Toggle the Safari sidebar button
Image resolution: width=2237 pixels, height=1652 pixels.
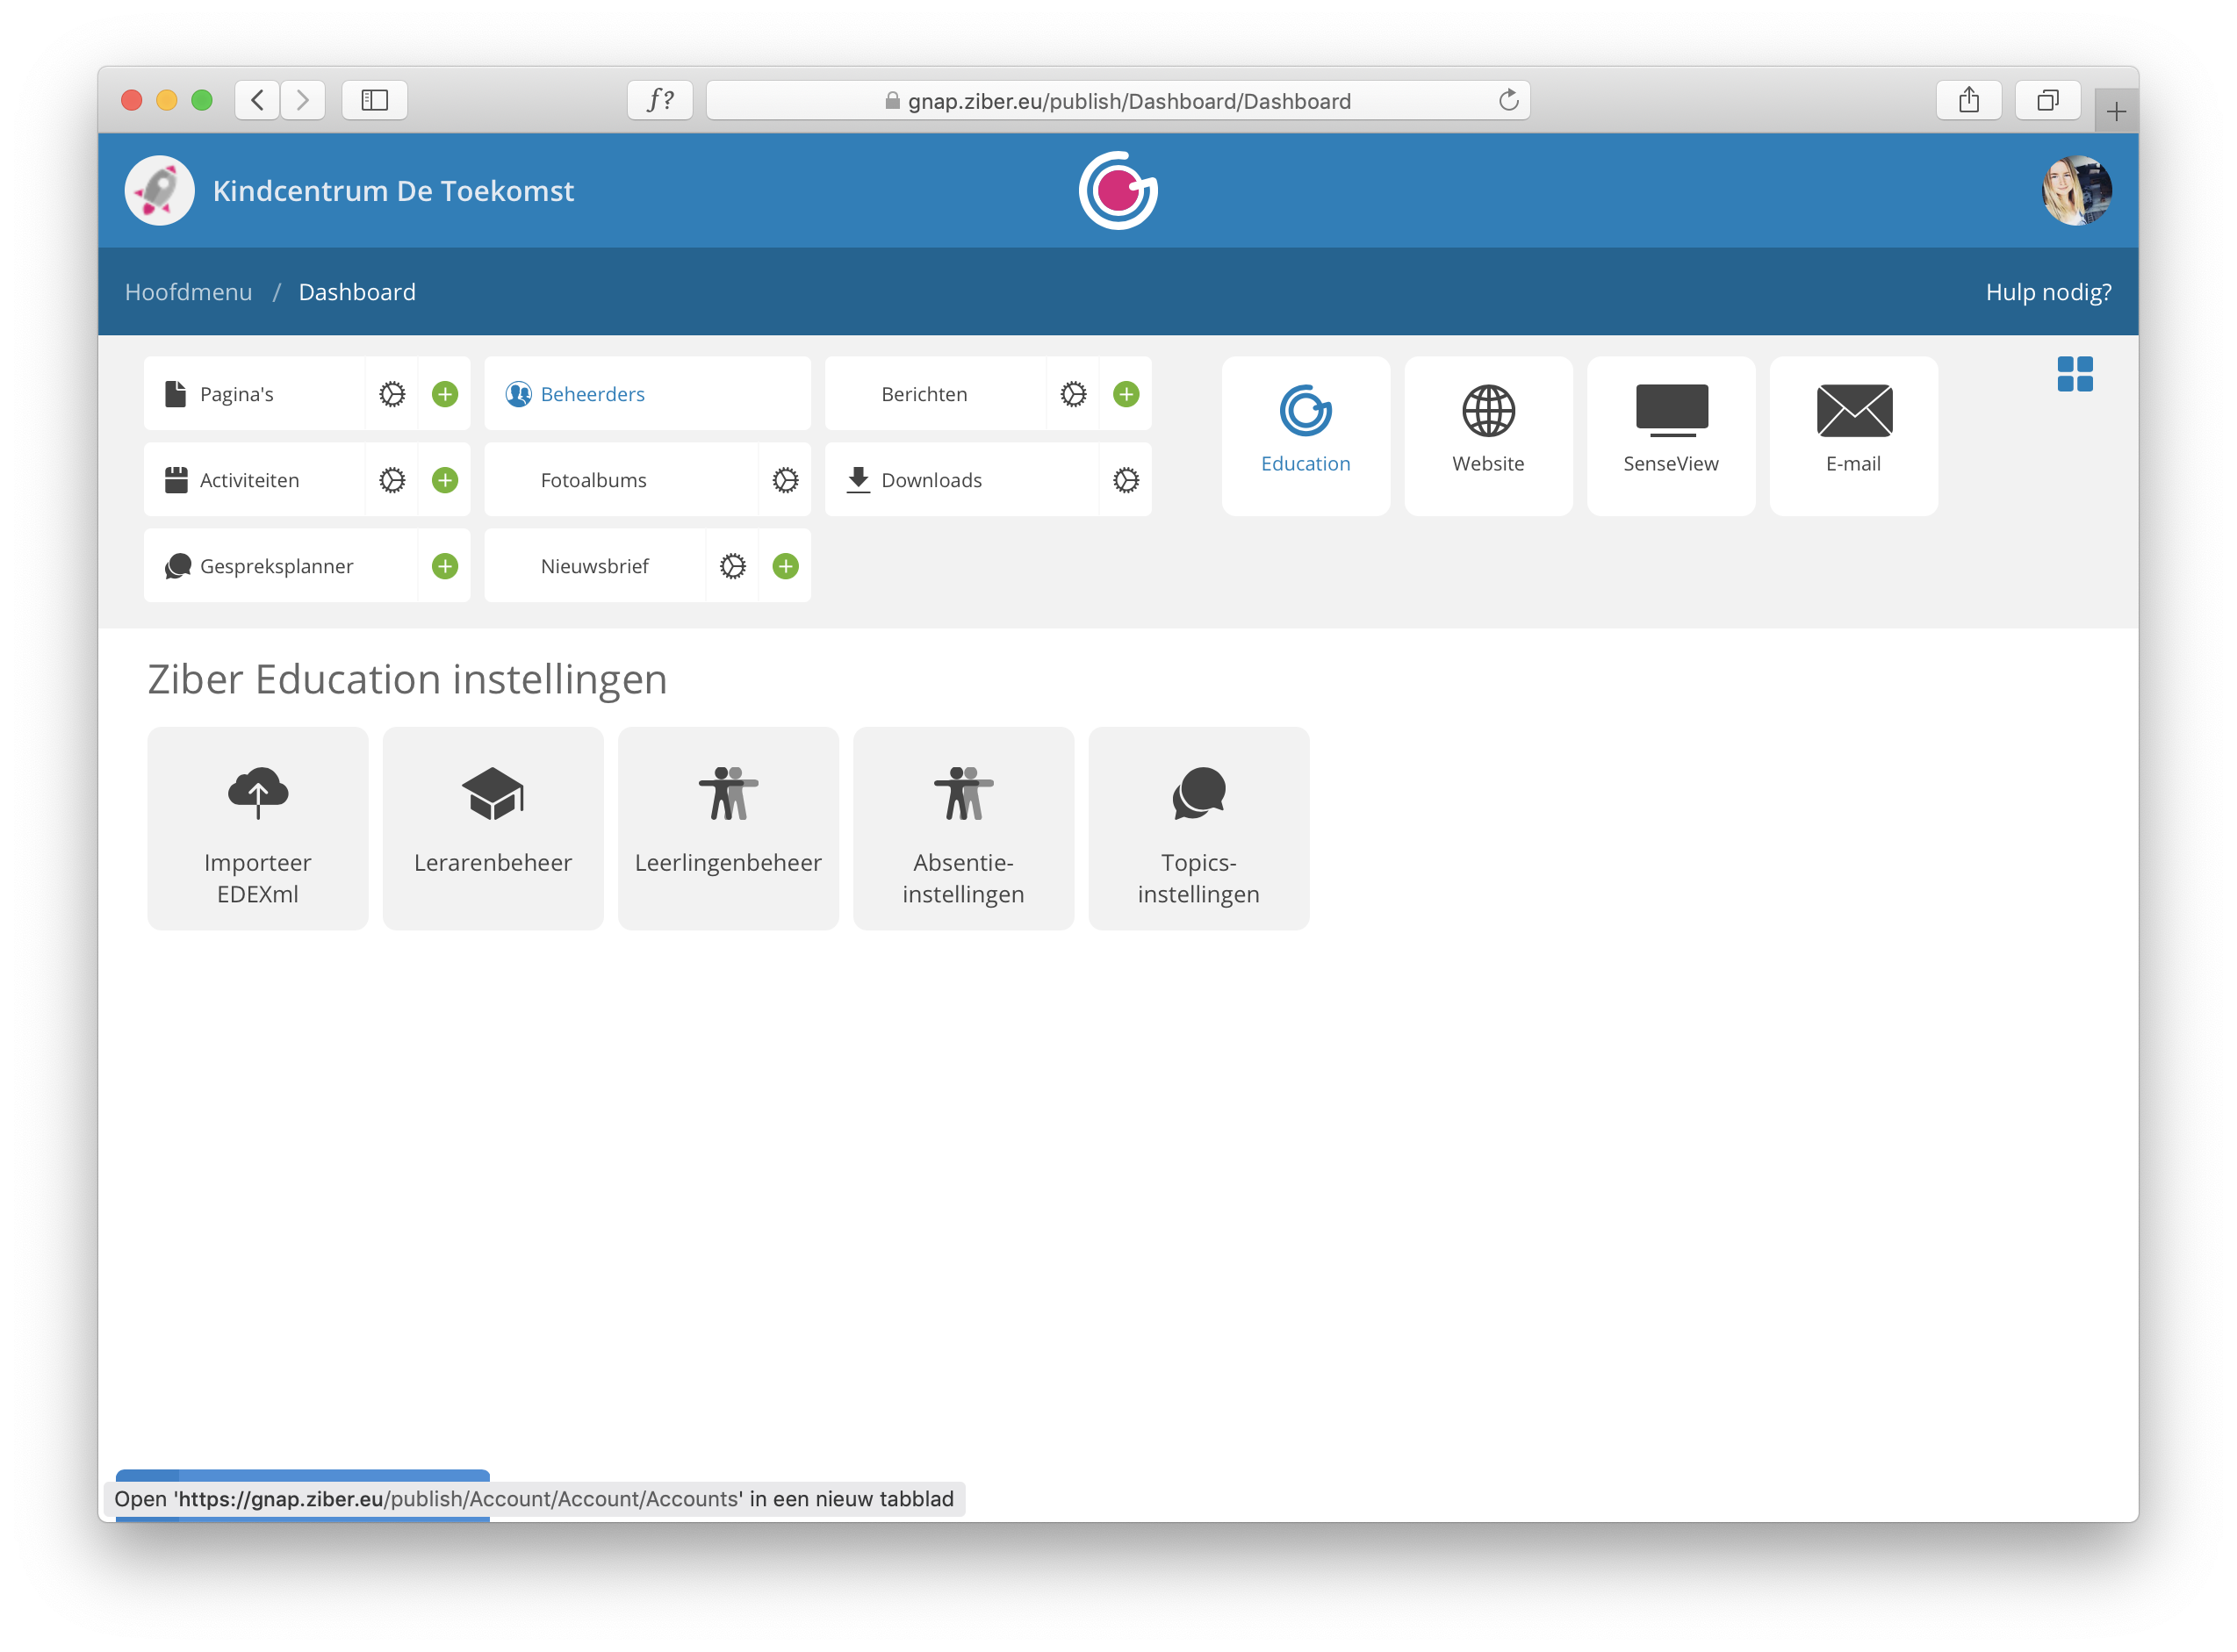374,100
